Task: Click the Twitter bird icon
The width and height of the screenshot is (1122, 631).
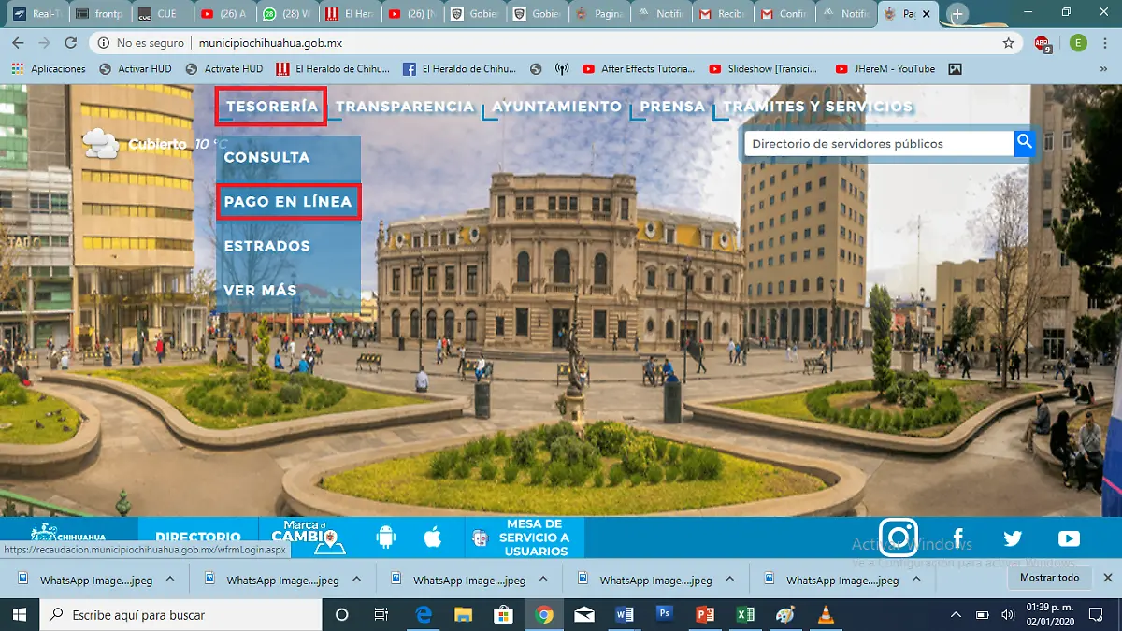Action: [x=1013, y=538]
